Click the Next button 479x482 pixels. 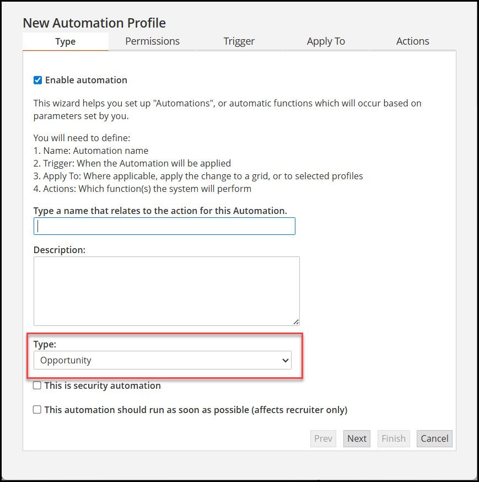(x=357, y=438)
